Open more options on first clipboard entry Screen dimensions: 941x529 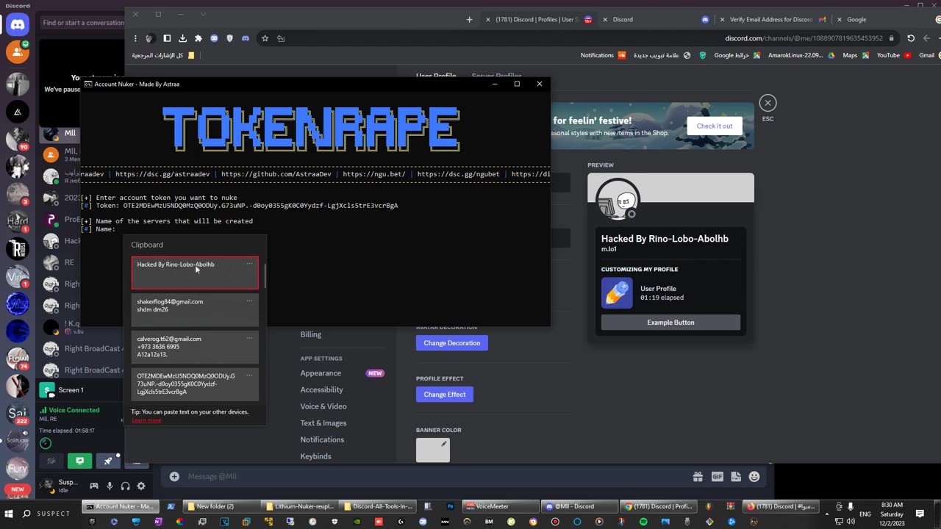tap(249, 264)
